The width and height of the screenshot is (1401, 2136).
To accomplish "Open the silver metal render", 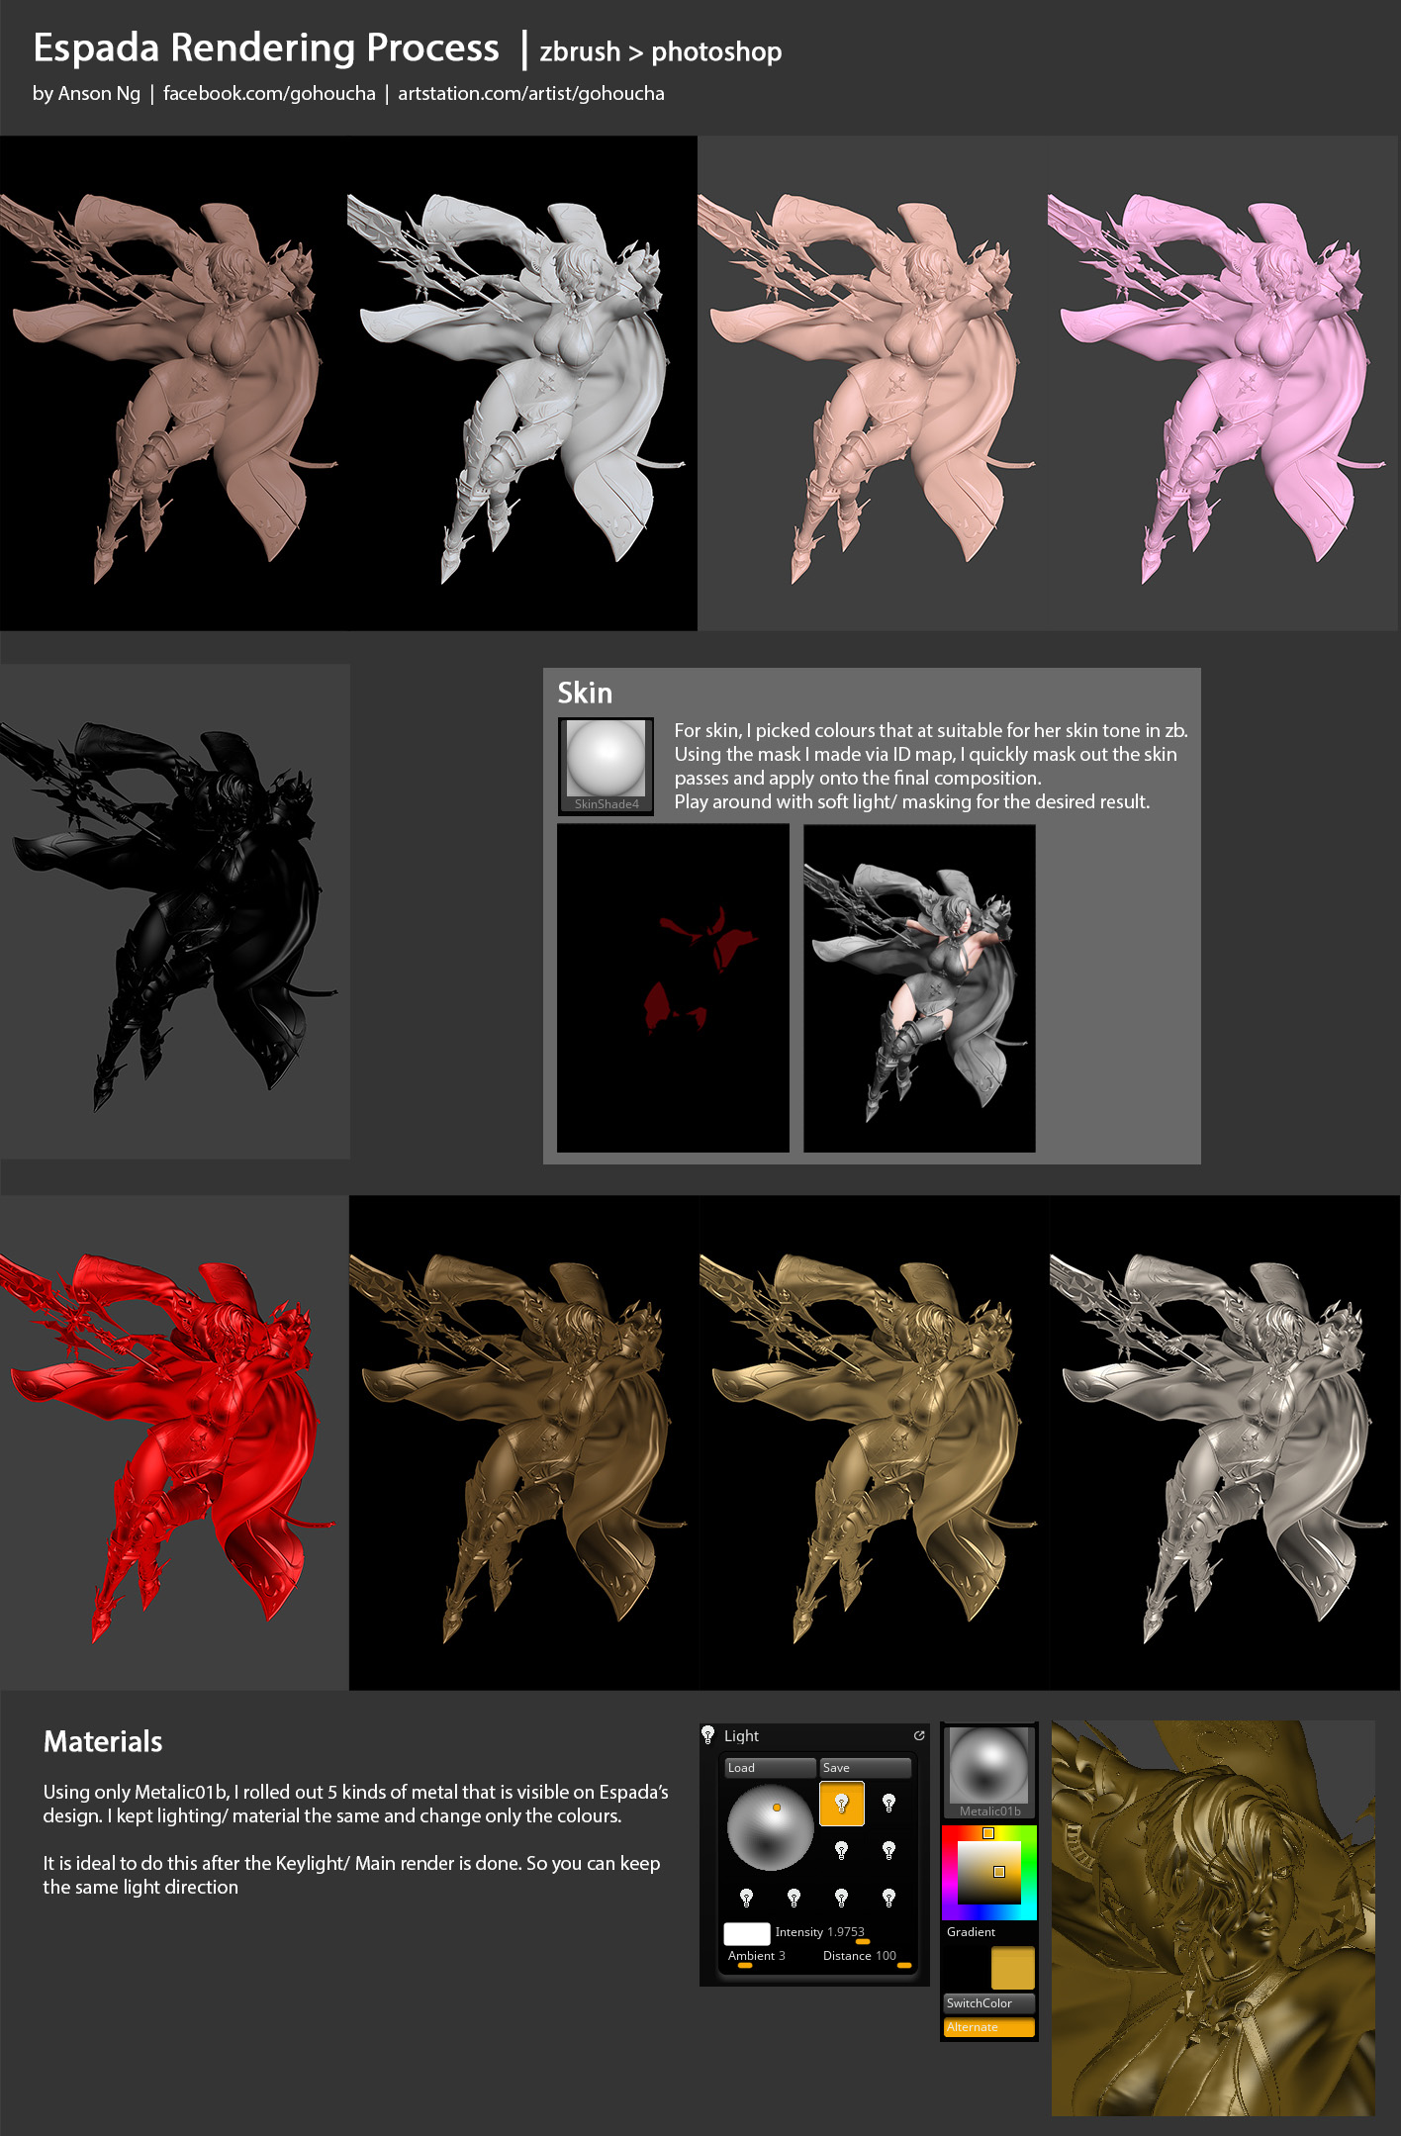I will point(1225,1442).
